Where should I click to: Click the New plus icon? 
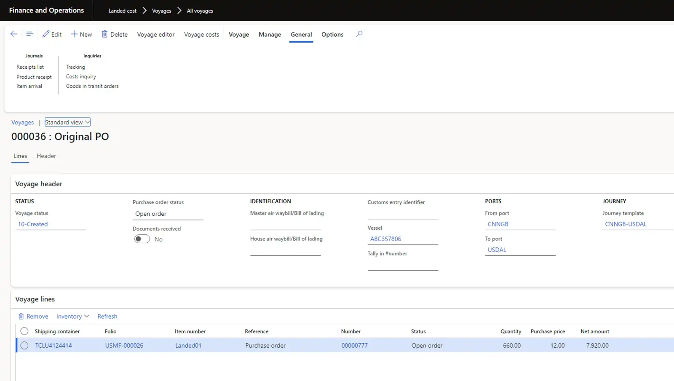[74, 34]
